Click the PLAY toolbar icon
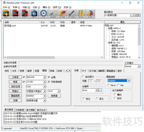 [43, 14]
